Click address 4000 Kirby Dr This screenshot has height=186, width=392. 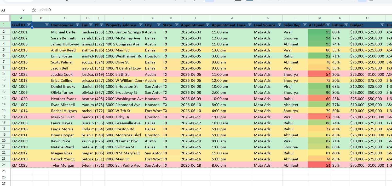(124, 117)
